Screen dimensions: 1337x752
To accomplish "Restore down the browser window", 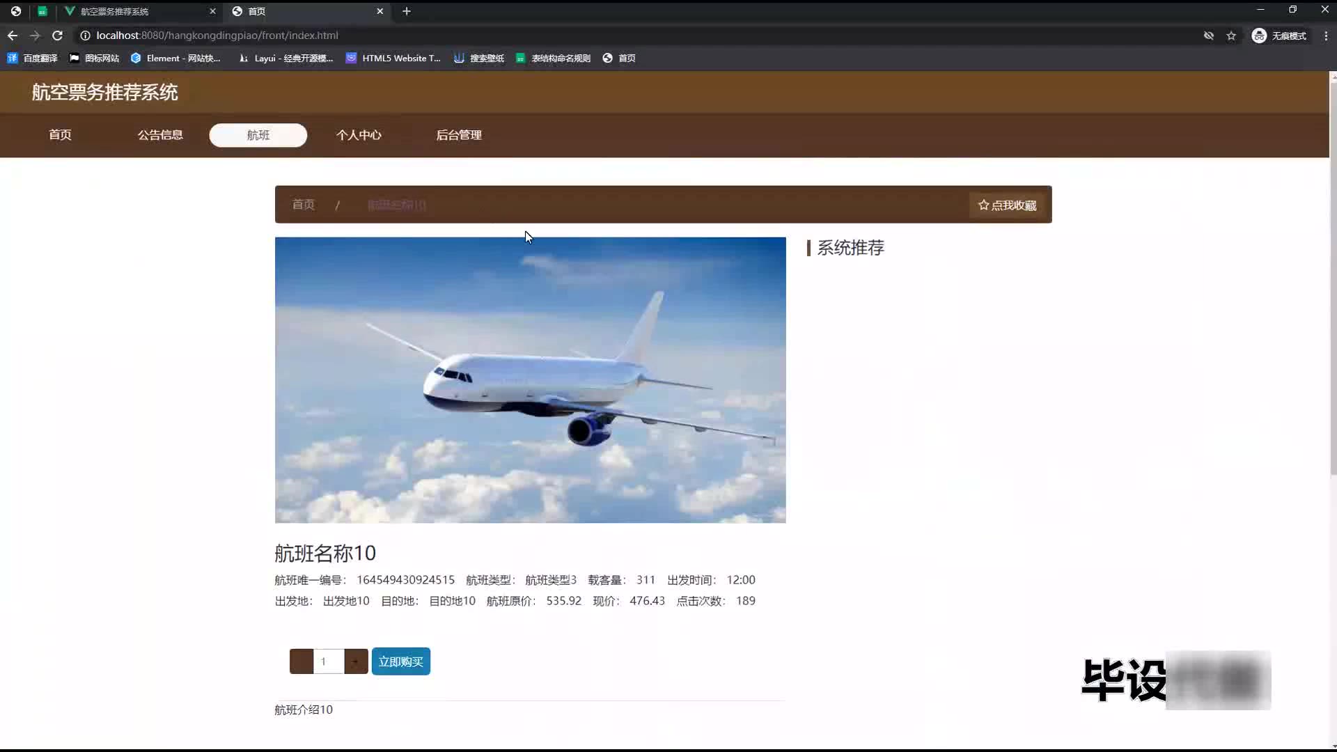I will (1292, 10).
